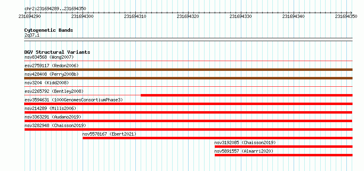This screenshot has height=171, width=364.
Task: Click the red nsv3363291 variant bar
Action: coord(188,121)
